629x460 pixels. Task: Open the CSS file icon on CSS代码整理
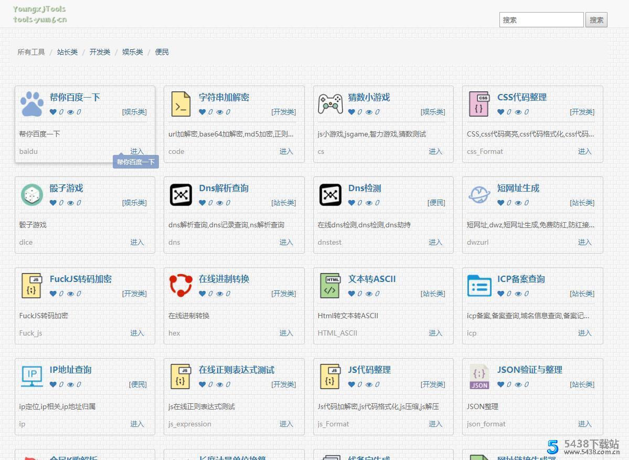click(x=479, y=103)
